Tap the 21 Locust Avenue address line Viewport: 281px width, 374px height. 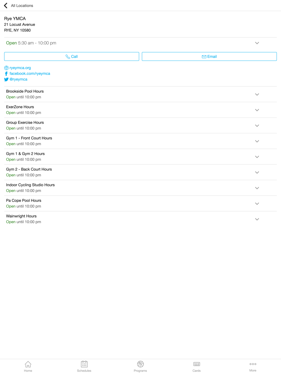19,25
